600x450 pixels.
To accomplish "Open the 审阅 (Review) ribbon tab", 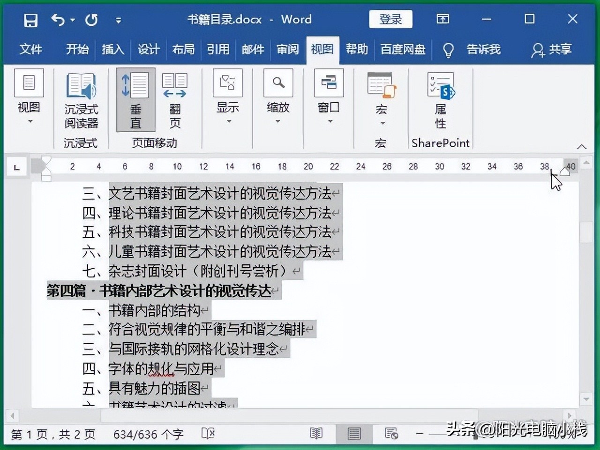I will coord(287,50).
